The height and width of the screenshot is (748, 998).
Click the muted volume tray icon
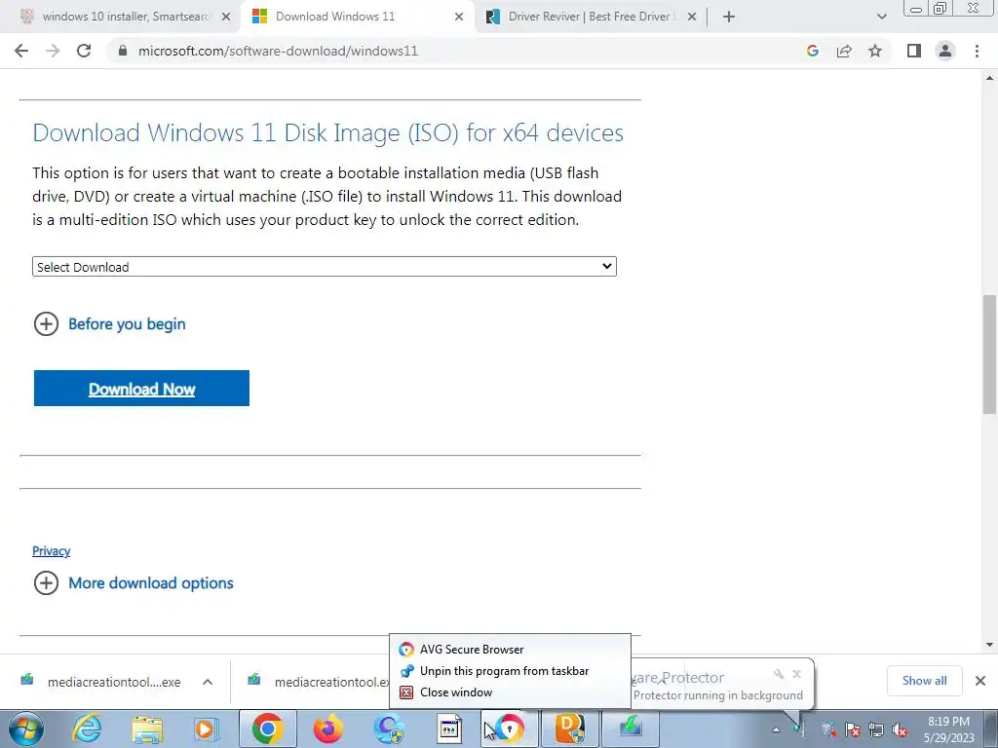coord(900,729)
